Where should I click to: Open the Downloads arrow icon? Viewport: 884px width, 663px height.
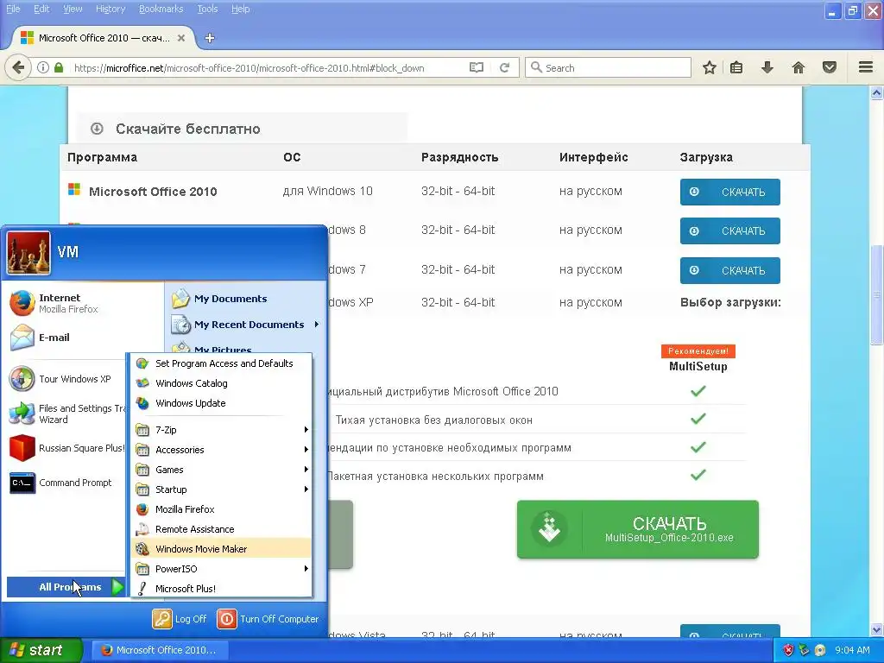[x=767, y=67]
